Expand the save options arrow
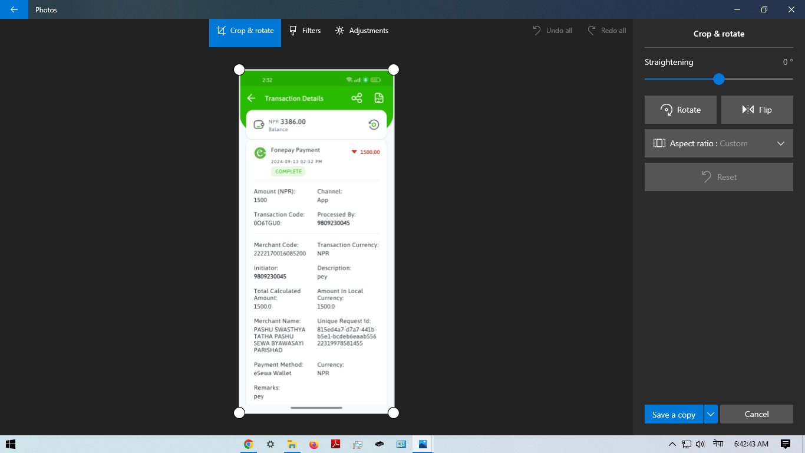The width and height of the screenshot is (805, 453). pyautogui.click(x=711, y=415)
